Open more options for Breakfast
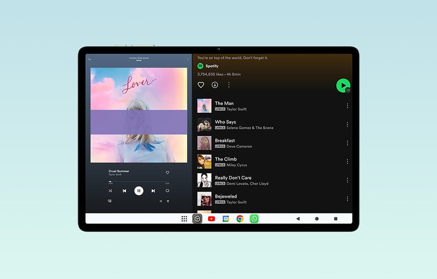437x279 pixels. pyautogui.click(x=347, y=143)
